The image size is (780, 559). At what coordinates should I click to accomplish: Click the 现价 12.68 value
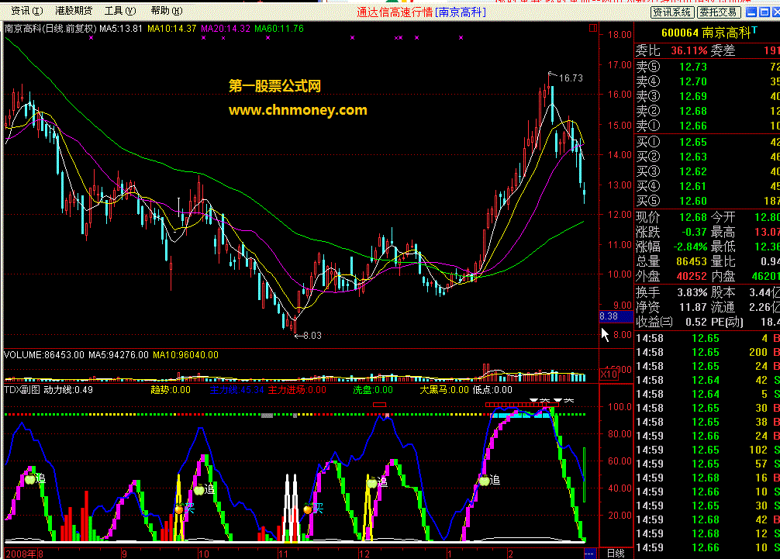pos(693,217)
